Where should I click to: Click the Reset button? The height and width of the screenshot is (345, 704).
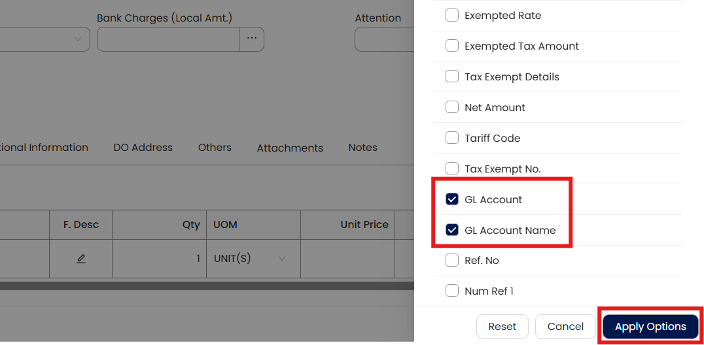(x=502, y=327)
